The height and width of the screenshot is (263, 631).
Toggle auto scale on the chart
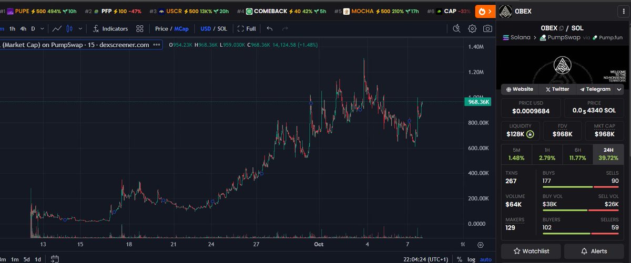pyautogui.click(x=485, y=259)
